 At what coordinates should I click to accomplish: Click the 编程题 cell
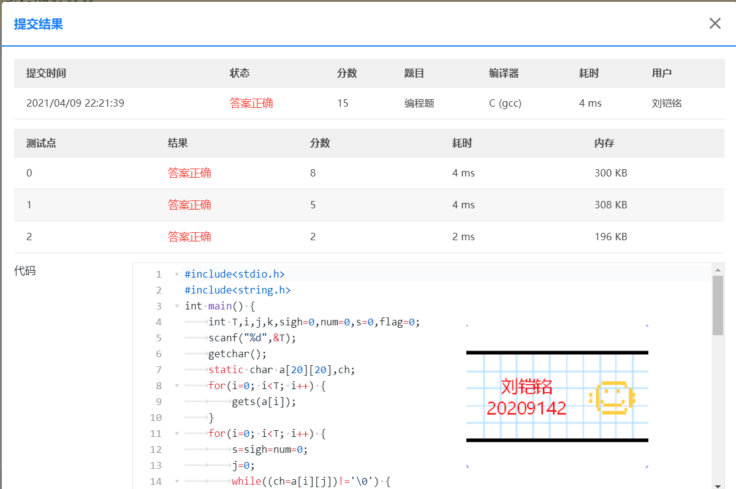click(419, 104)
